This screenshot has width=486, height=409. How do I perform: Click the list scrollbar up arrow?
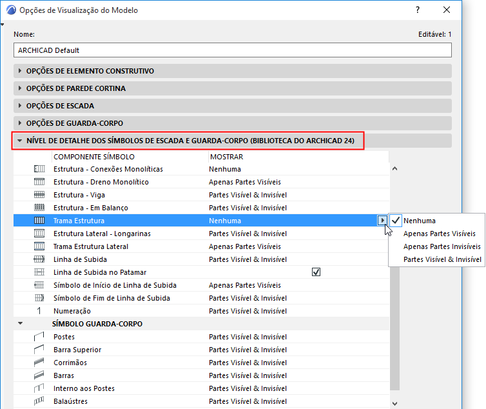(x=394, y=169)
